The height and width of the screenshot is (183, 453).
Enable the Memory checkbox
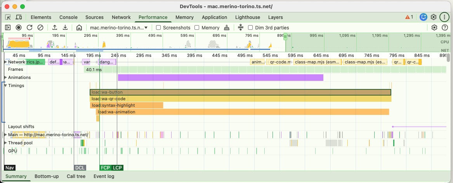197,27
